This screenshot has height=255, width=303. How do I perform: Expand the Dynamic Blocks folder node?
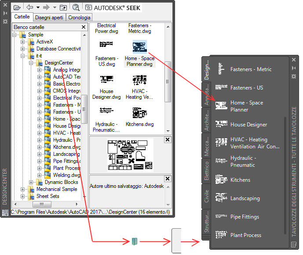point(31,182)
